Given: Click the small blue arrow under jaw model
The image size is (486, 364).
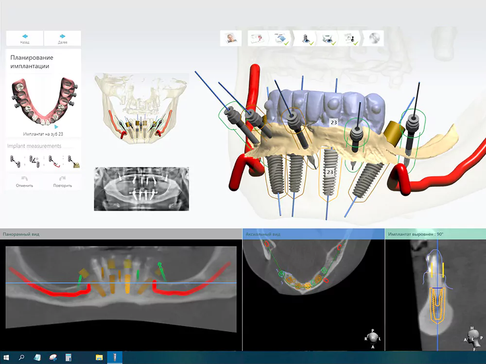Looking at the screenshot, I should coord(56,127).
